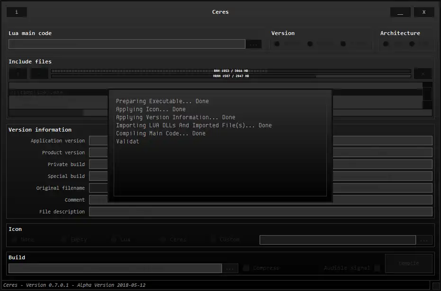Click the 'Importing LUA DLLs And Imported File(s)' log line
441x291 pixels.
point(194,125)
